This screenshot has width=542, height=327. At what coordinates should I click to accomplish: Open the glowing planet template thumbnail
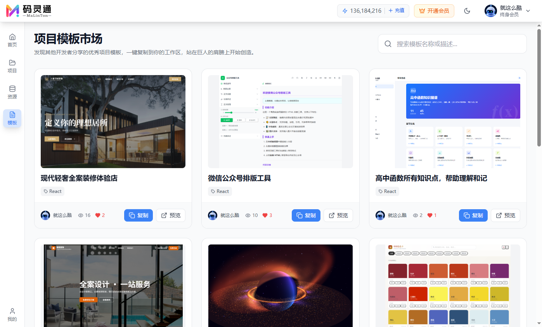click(x=281, y=286)
